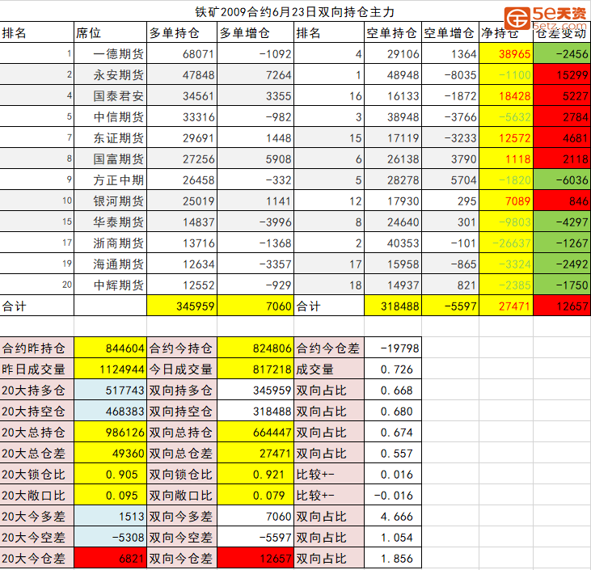Viewport: 591px width, 570px height.
Task: Click comparison value -0.016
Action: coord(392,496)
